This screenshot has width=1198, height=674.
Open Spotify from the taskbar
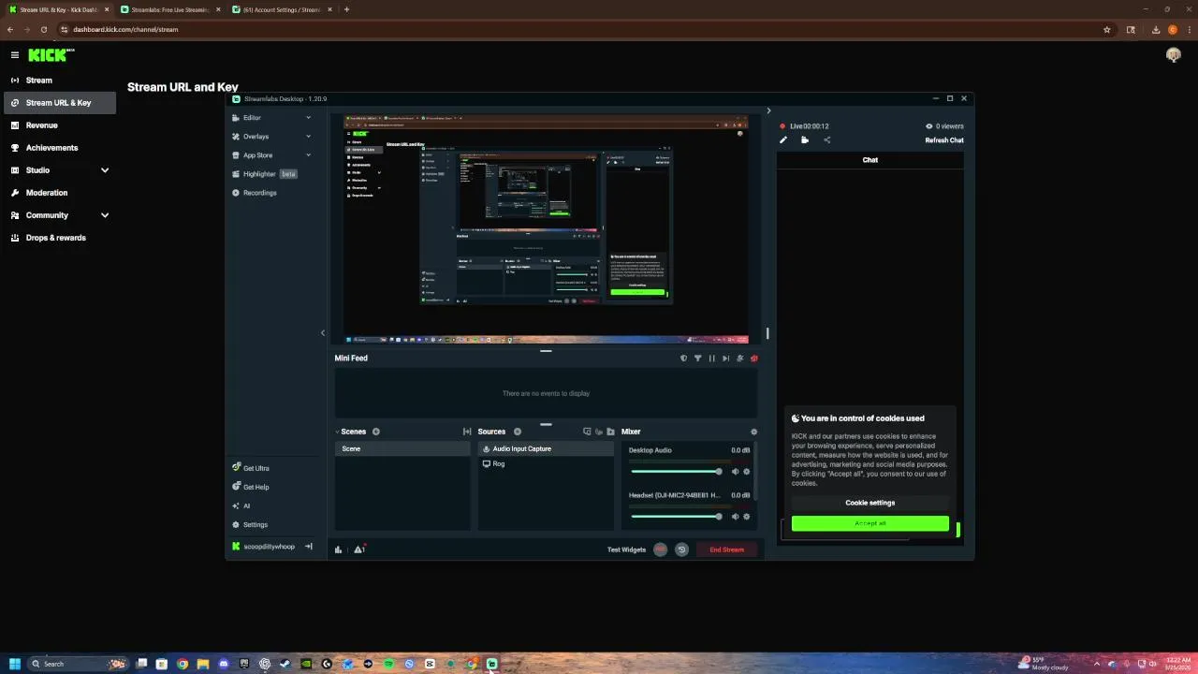pos(388,664)
